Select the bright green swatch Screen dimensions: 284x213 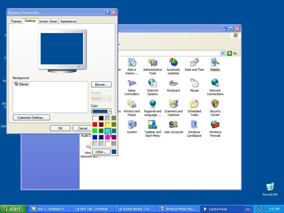click(95, 131)
